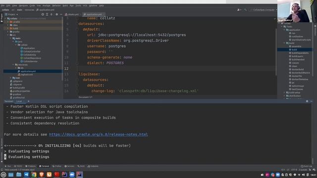Open the Problems tool window button

31,166
